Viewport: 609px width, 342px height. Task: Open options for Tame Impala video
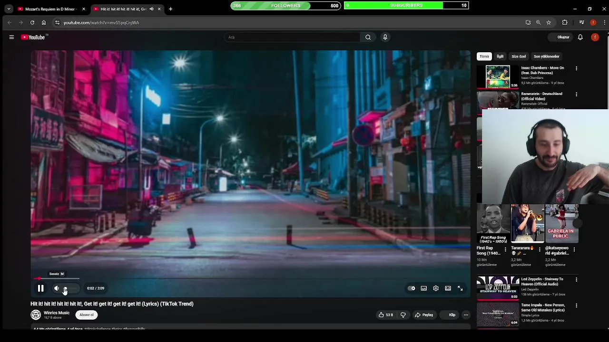click(x=576, y=306)
